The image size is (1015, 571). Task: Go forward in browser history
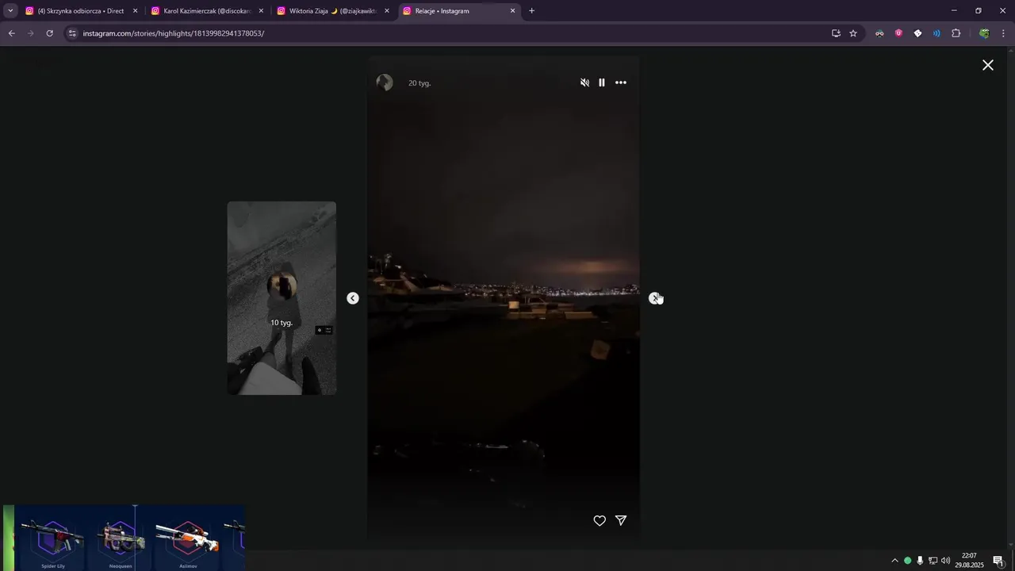30,33
